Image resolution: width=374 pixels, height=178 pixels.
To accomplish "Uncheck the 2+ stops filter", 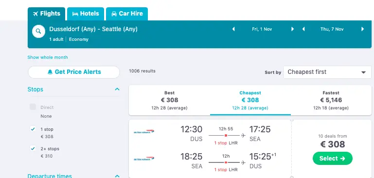I will pos(33,148).
